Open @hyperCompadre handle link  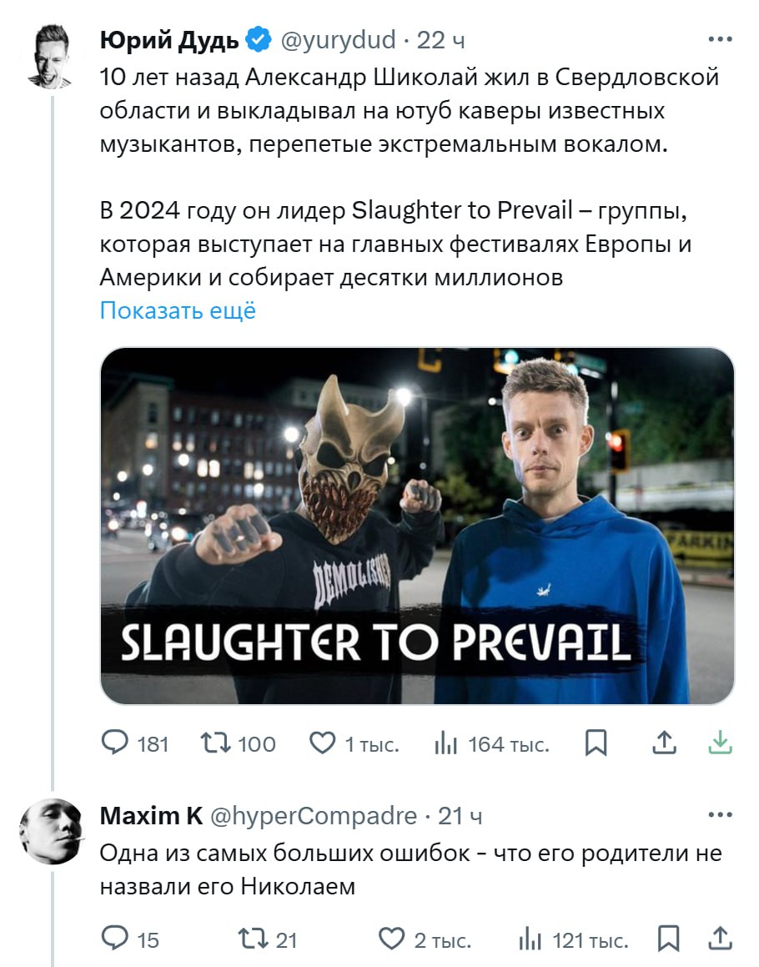pos(314,816)
